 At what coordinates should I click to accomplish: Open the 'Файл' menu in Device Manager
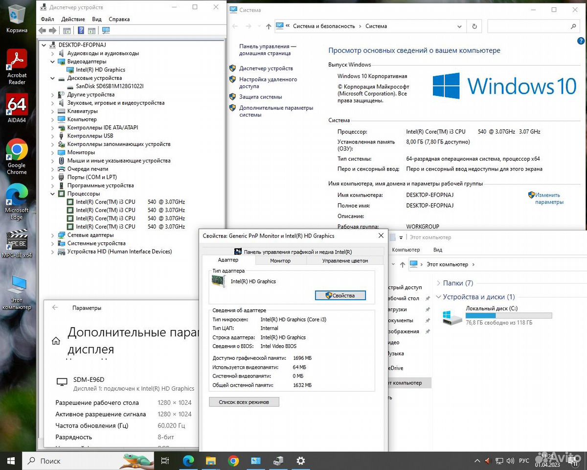coord(47,19)
